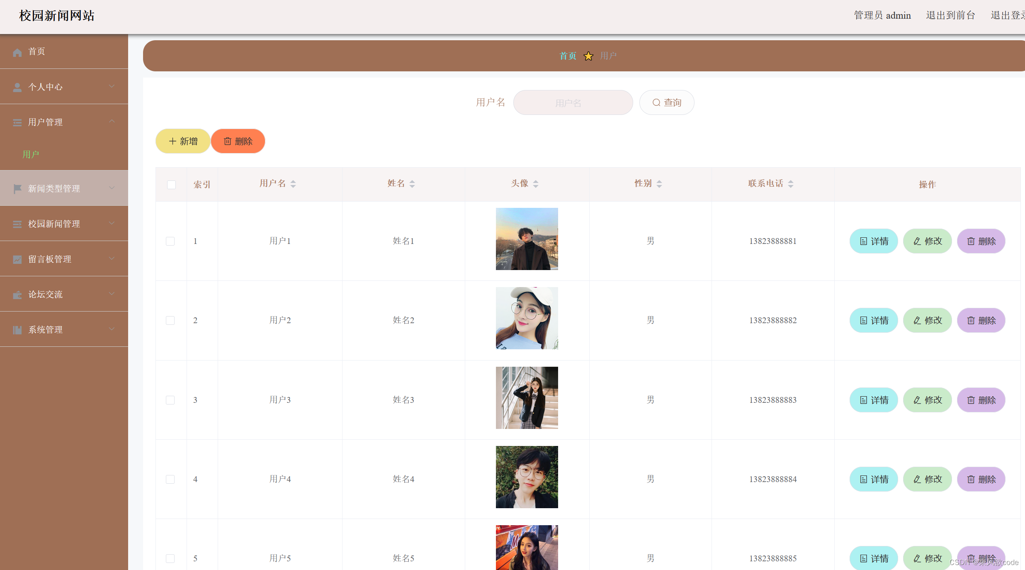Click the person icon next to 个人中心
The height and width of the screenshot is (570, 1025).
(17, 87)
